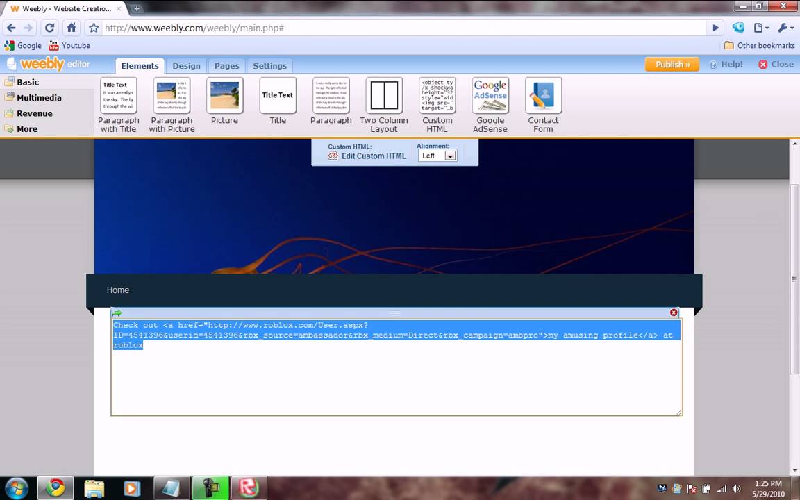Reload the current page
The image size is (800, 500).
49,28
